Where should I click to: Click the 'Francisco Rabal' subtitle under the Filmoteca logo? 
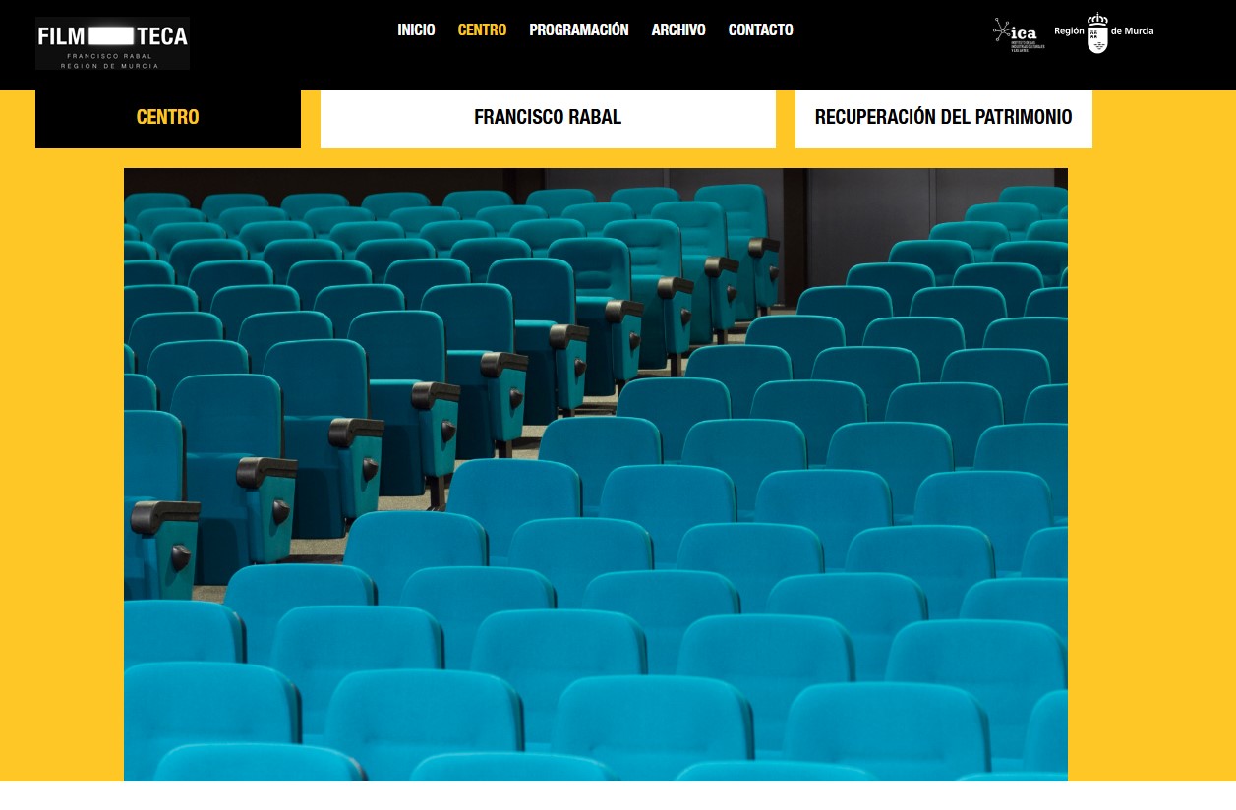[x=112, y=58]
